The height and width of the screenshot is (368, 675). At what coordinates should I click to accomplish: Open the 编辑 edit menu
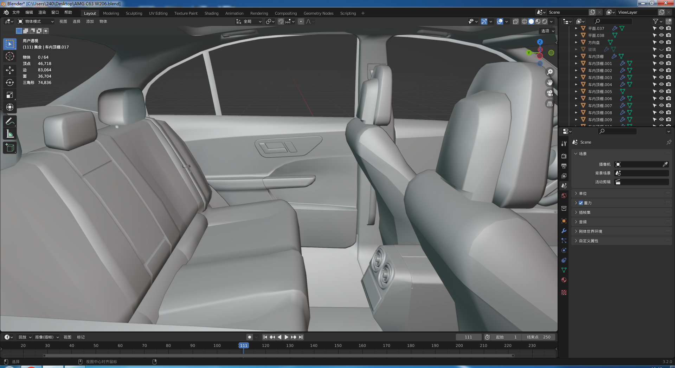29,12
